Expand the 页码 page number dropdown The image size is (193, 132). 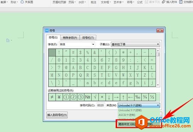pos(72,2)
